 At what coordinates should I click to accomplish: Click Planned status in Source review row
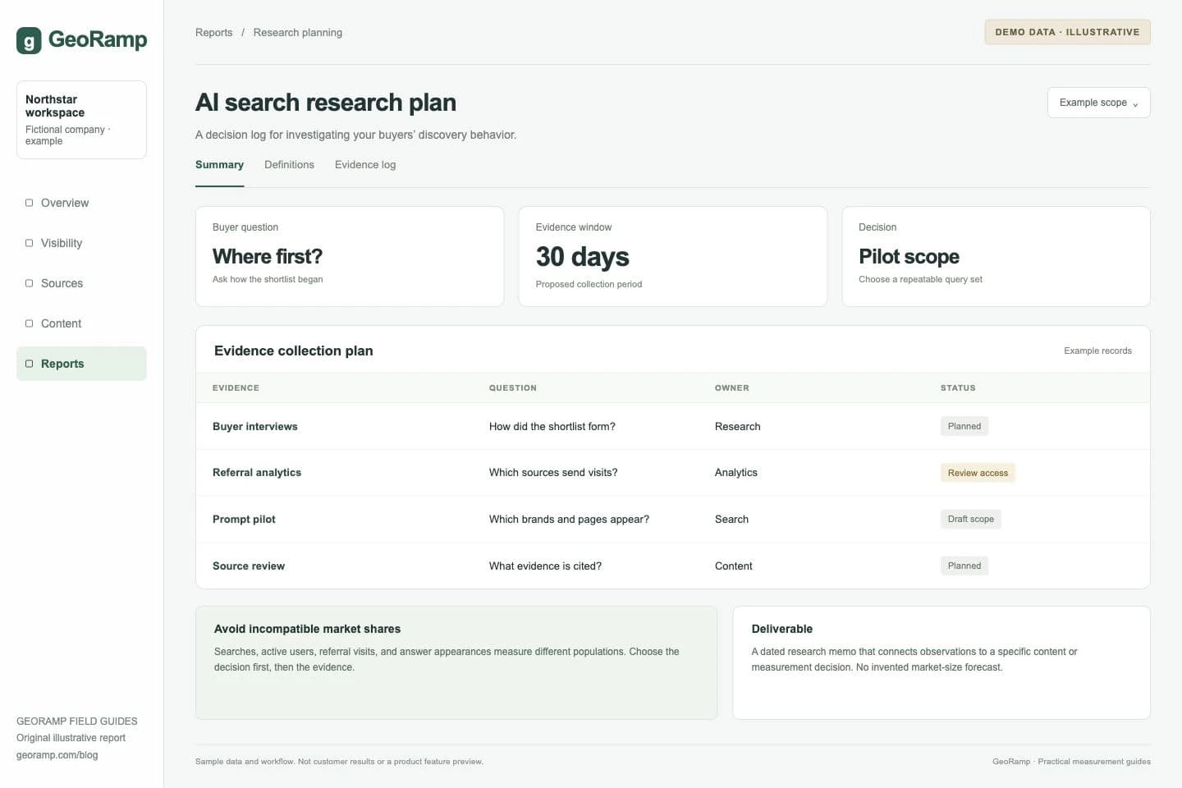[964, 566]
